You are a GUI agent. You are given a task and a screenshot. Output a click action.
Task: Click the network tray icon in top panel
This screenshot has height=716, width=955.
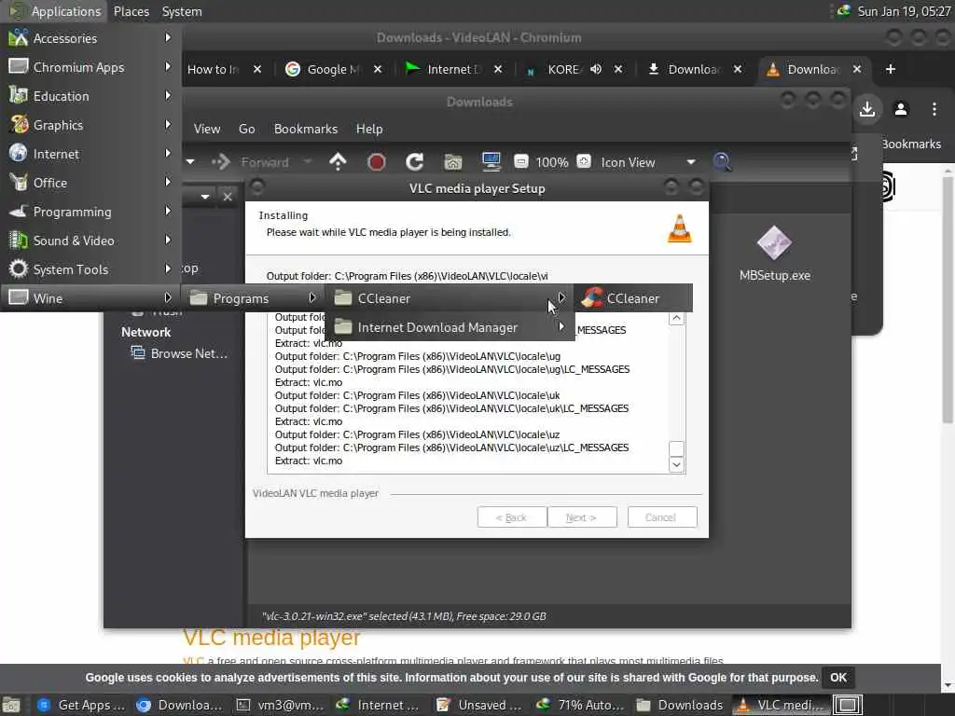coord(843,11)
